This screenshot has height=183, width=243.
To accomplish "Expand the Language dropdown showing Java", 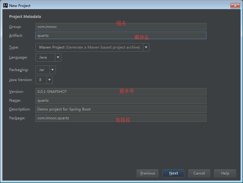I will [x=58, y=57].
